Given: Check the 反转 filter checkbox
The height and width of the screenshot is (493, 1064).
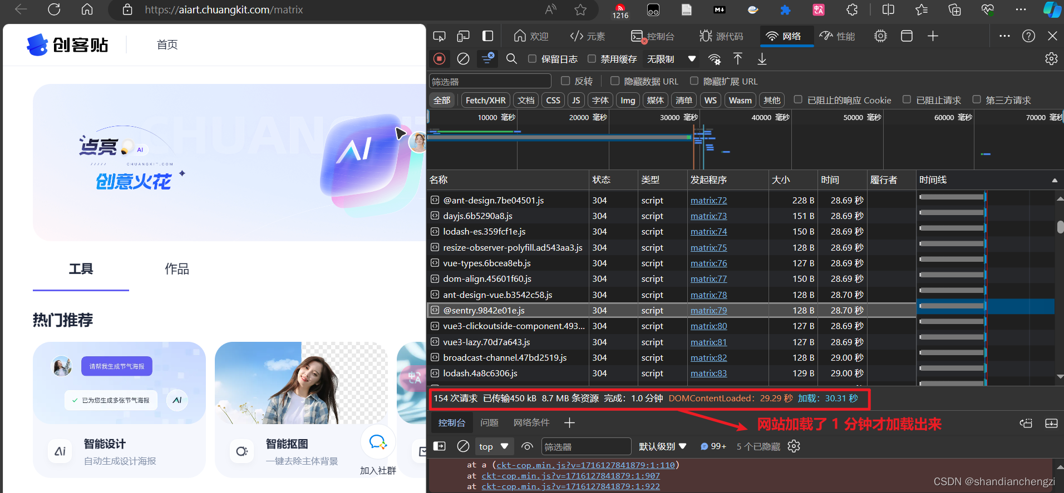Looking at the screenshot, I should (565, 81).
